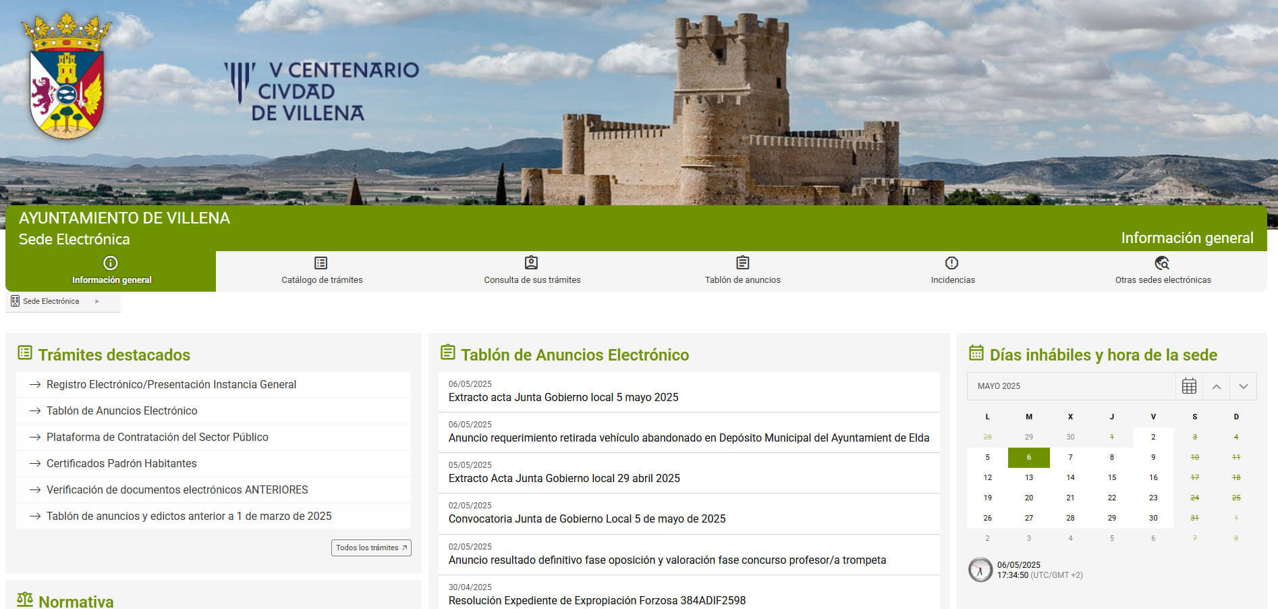Select highlighted day 6 in calendar
This screenshot has height=609, width=1278.
point(1029,457)
